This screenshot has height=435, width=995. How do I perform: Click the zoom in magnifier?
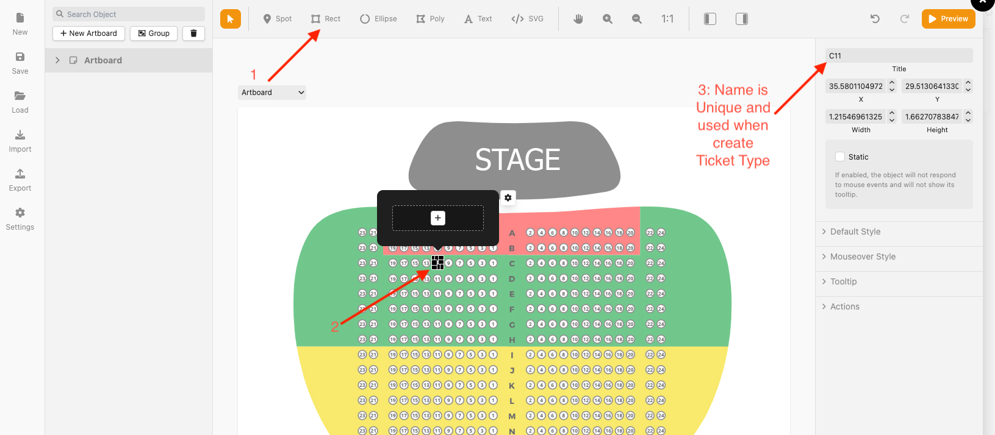point(608,19)
